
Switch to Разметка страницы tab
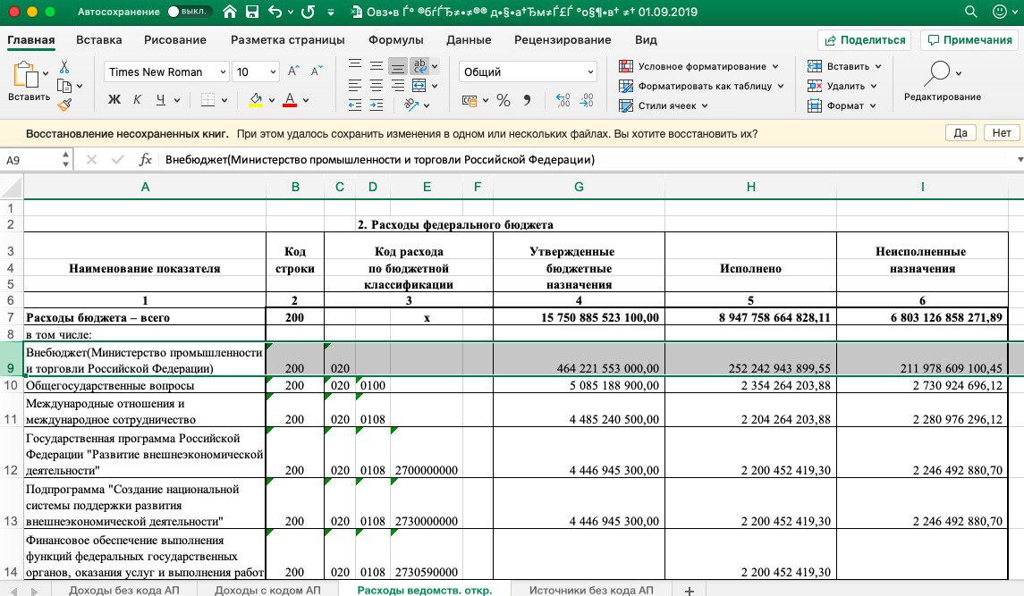(x=287, y=40)
